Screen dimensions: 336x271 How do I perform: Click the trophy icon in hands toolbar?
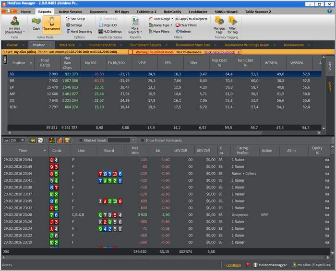[x=67, y=140]
